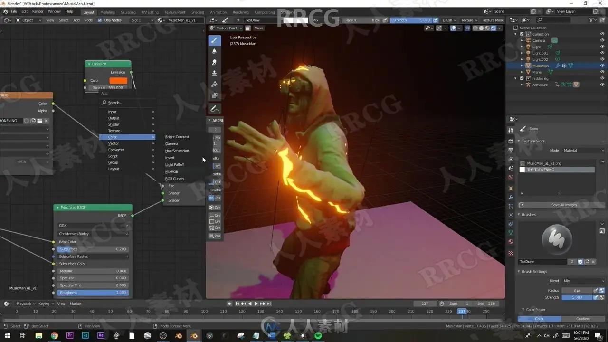This screenshot has height=342, width=608.
Task: Select the Mask tool in viewport toolbar
Action: [x=214, y=95]
